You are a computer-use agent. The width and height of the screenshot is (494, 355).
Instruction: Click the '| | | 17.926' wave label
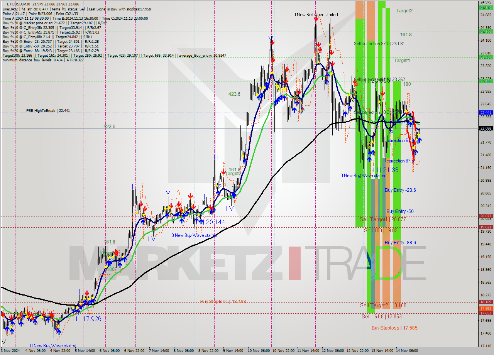(86, 319)
